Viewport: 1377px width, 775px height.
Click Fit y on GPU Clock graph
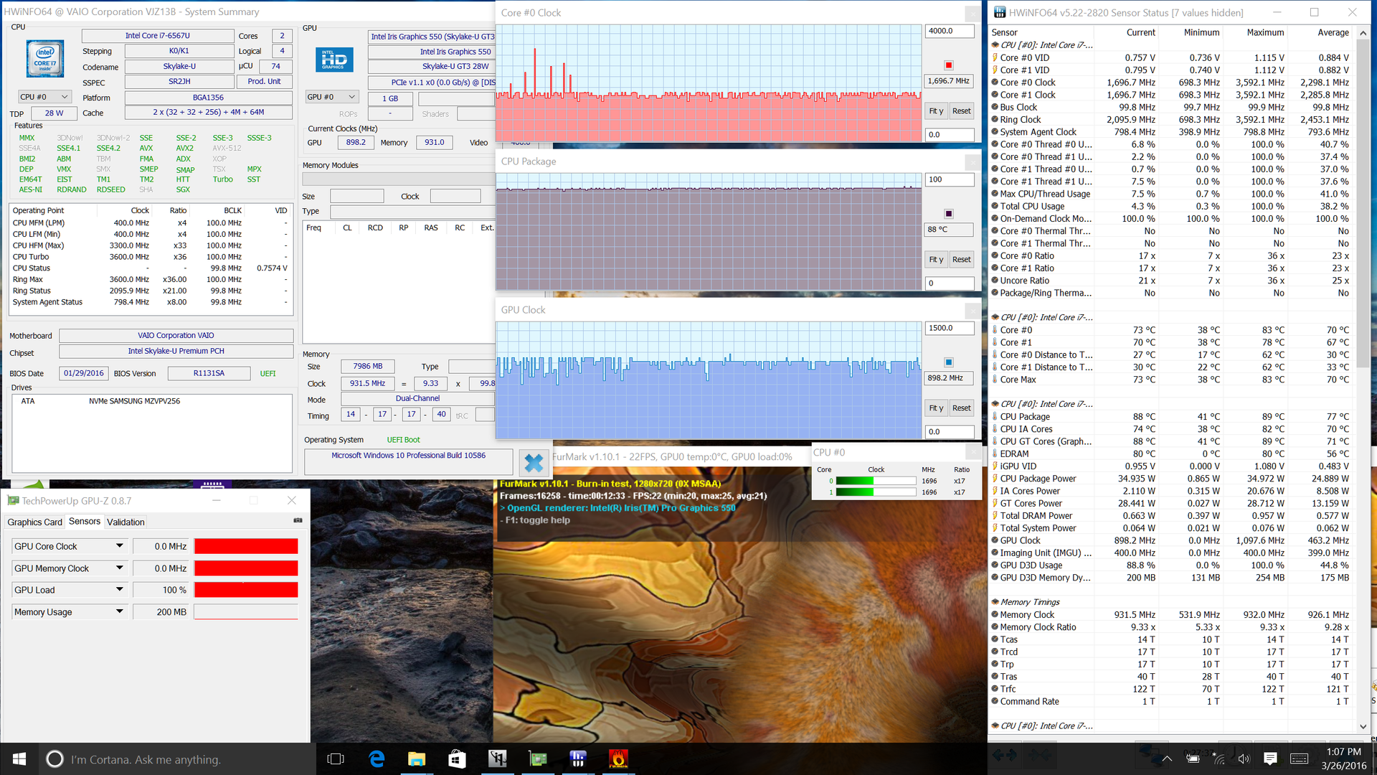pyautogui.click(x=936, y=408)
